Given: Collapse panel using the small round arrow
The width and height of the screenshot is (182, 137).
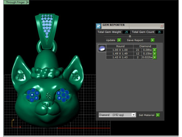Looking at the screenshot, I should 130,37.
